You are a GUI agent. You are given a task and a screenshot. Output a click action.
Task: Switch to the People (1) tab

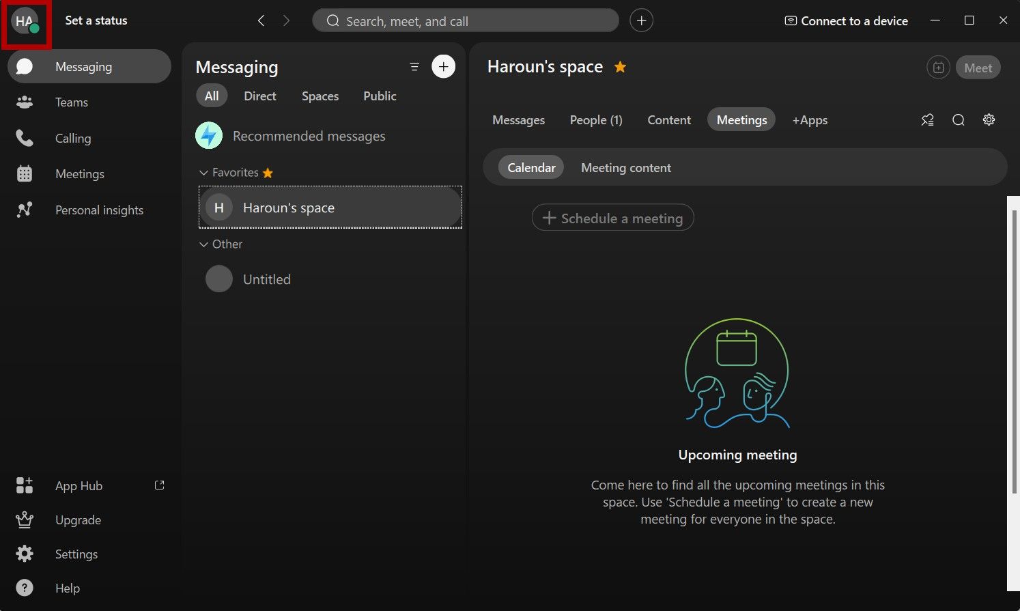595,120
